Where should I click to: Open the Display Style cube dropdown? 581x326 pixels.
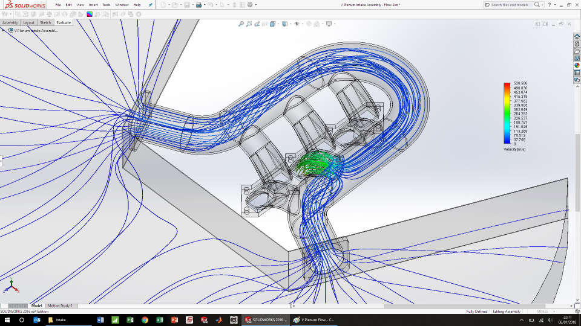point(284,24)
